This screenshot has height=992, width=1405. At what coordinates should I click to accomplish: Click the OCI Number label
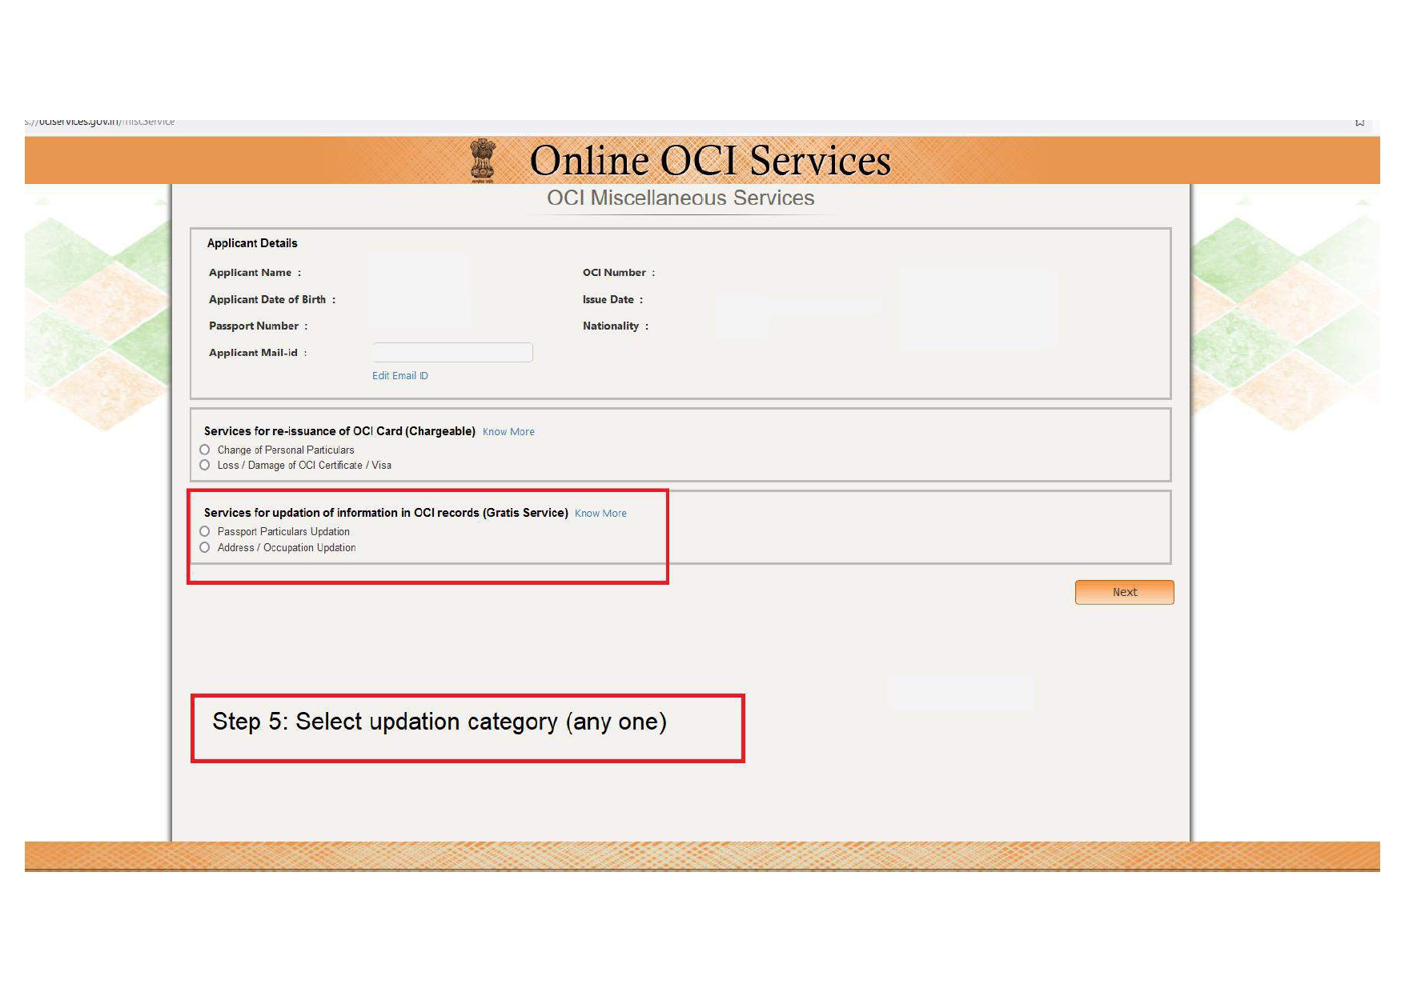614,273
